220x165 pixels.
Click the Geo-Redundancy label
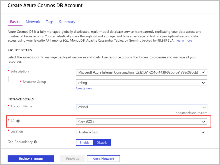point(20,142)
